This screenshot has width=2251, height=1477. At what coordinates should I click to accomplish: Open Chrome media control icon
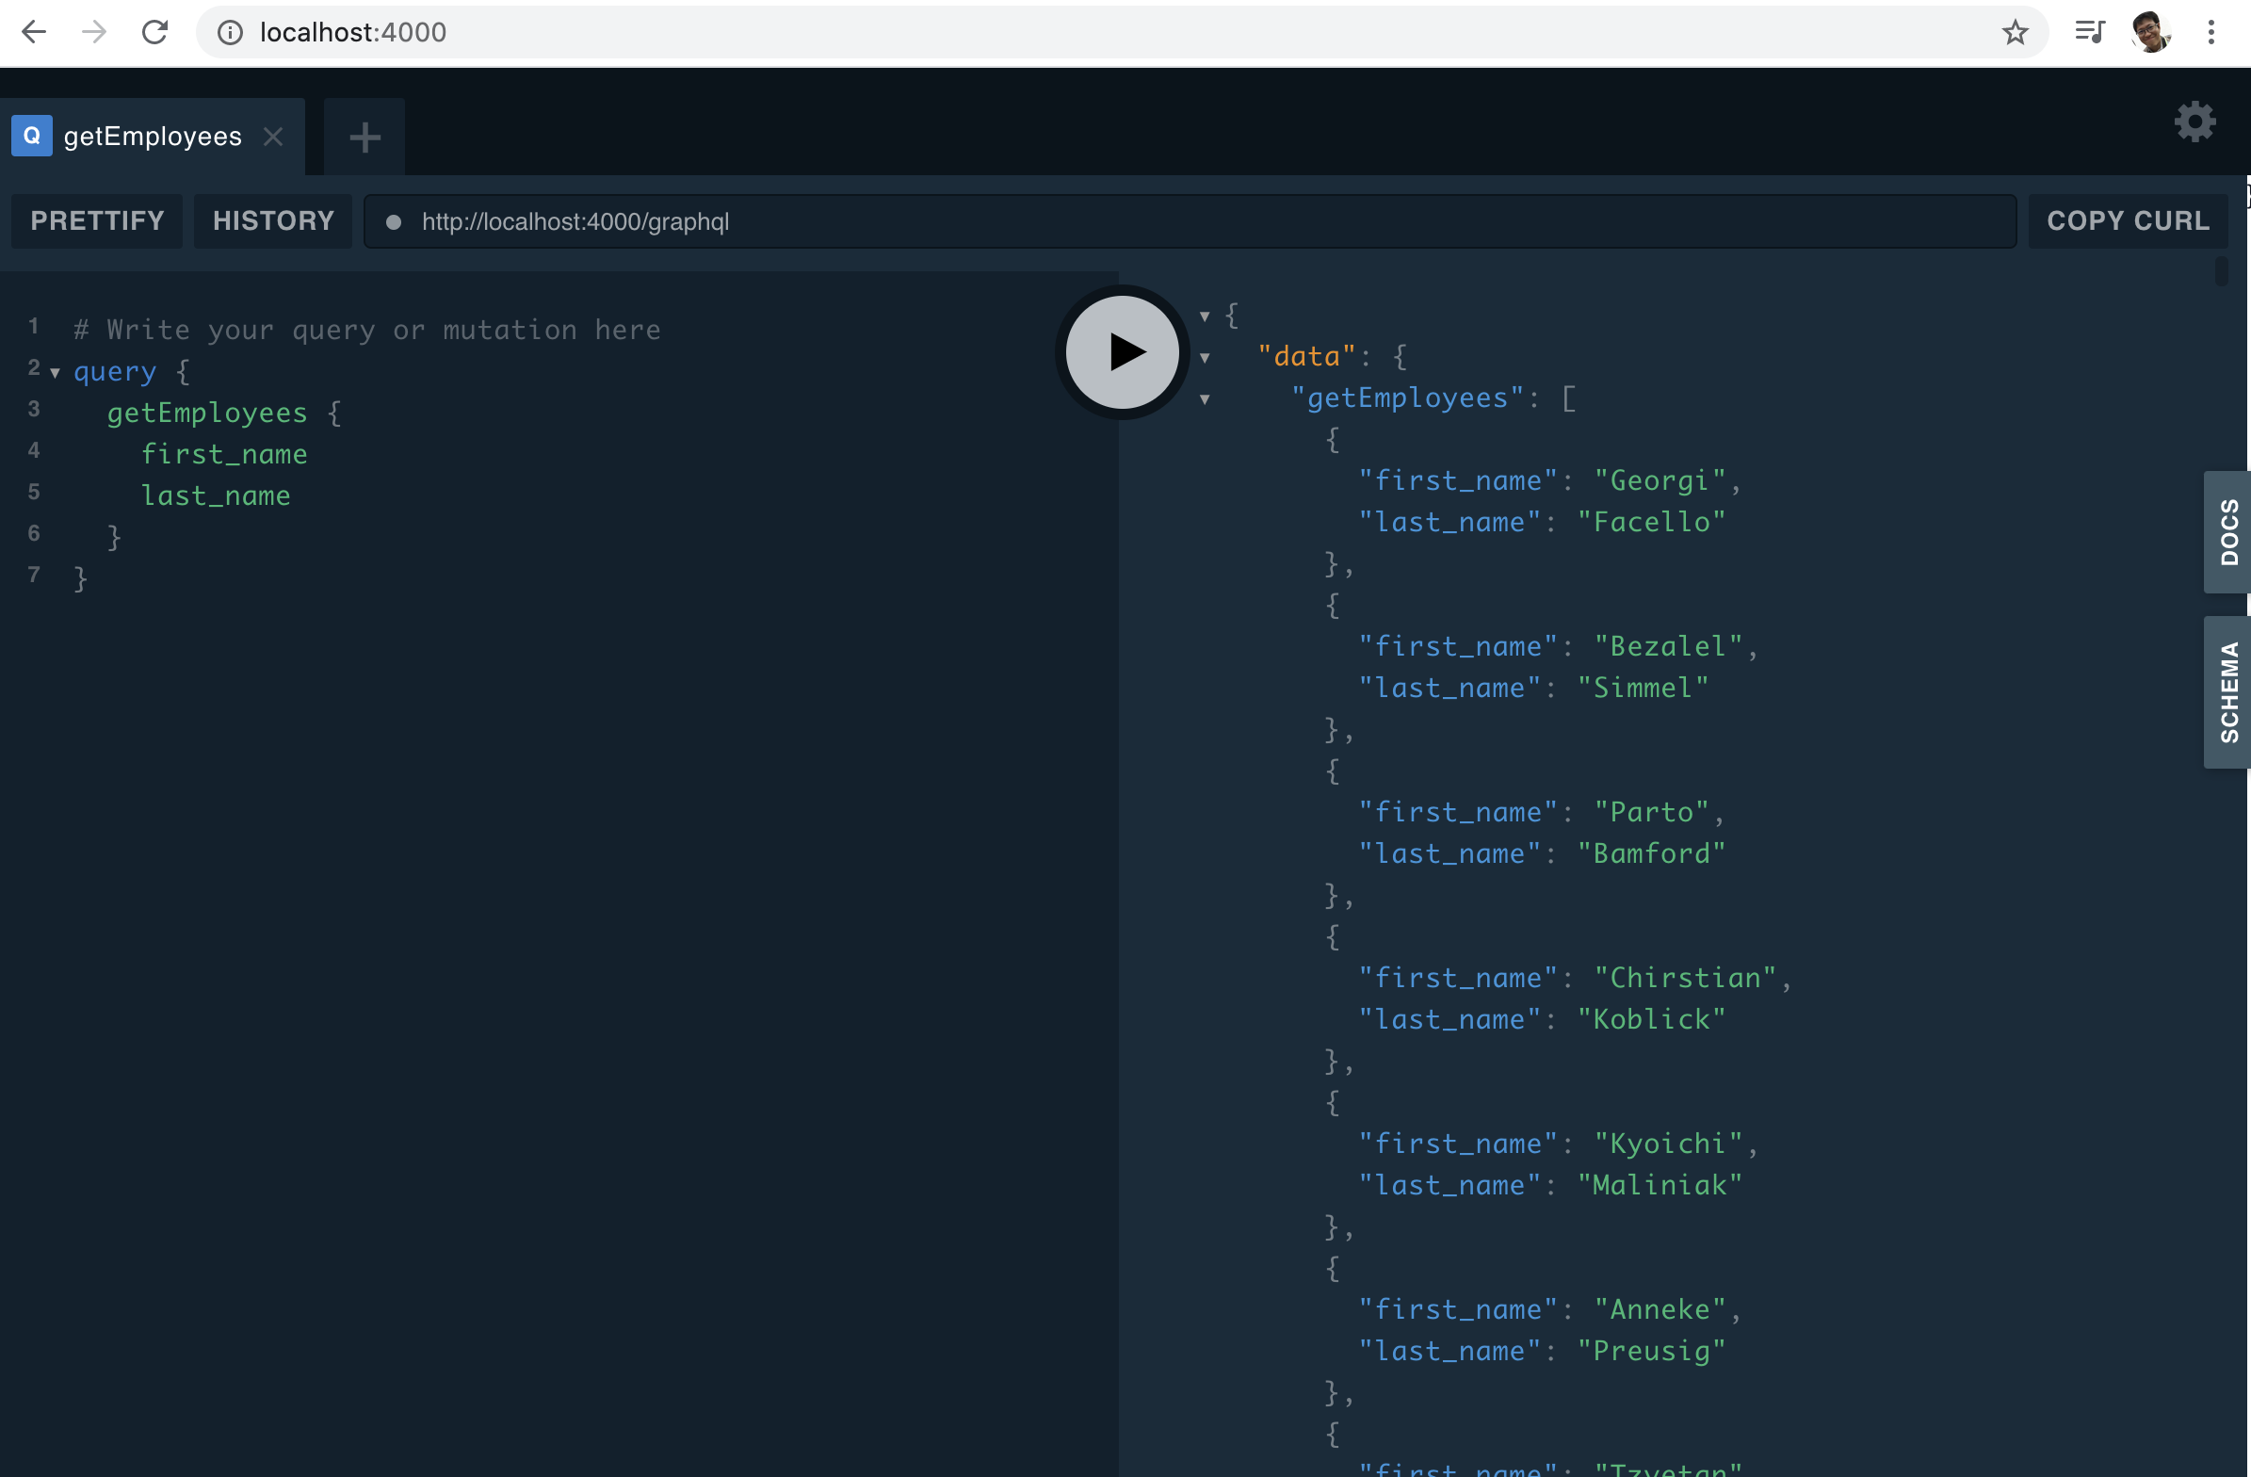[x=2089, y=32]
